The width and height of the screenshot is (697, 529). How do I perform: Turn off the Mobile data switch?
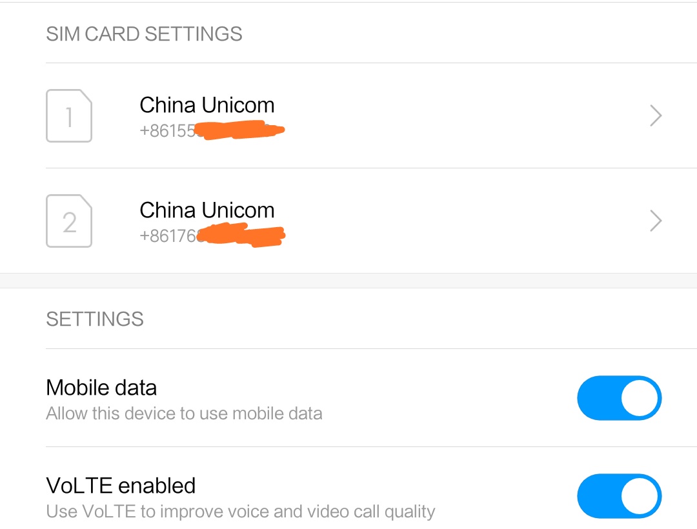[x=619, y=398]
